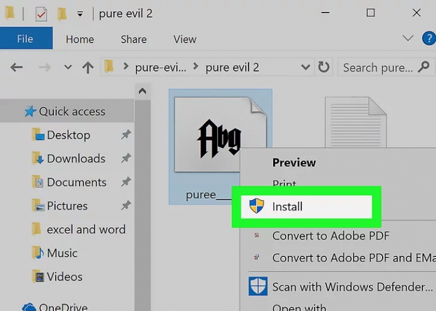The image size is (436, 311).
Task: Refresh the current folder view
Action: 323,67
